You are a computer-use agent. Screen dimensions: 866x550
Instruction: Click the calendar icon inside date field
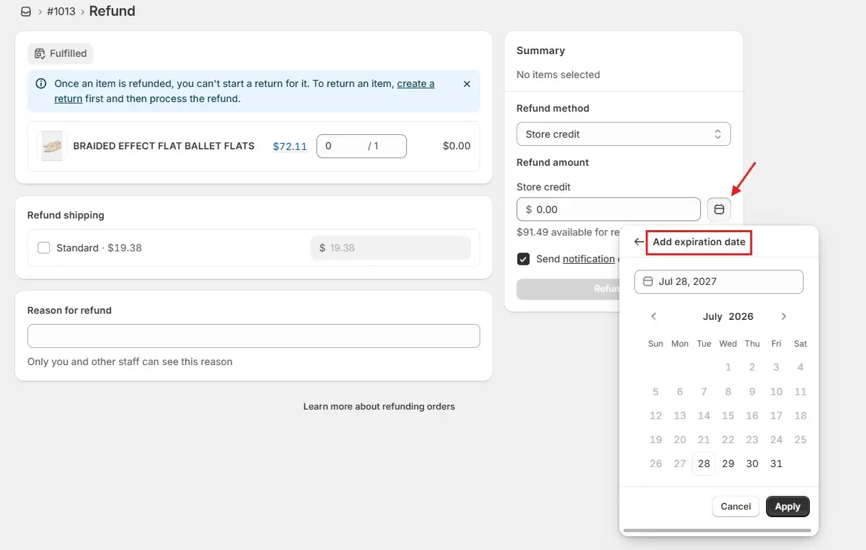(648, 282)
